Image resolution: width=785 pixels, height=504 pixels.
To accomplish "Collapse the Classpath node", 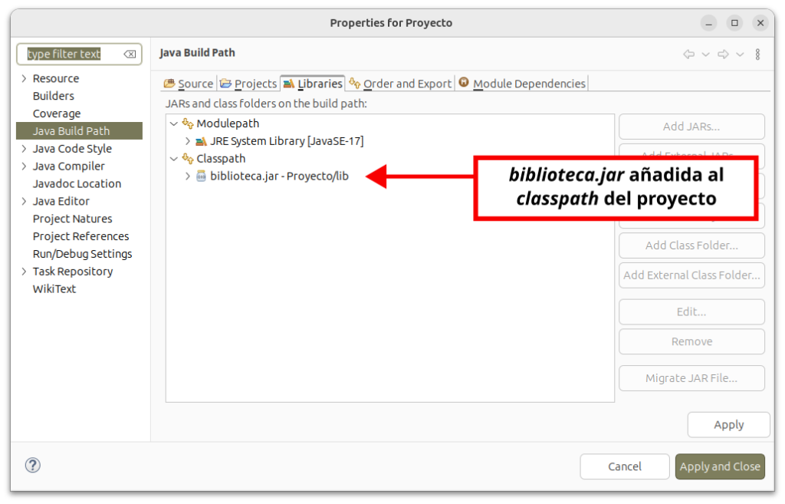I will coord(173,159).
